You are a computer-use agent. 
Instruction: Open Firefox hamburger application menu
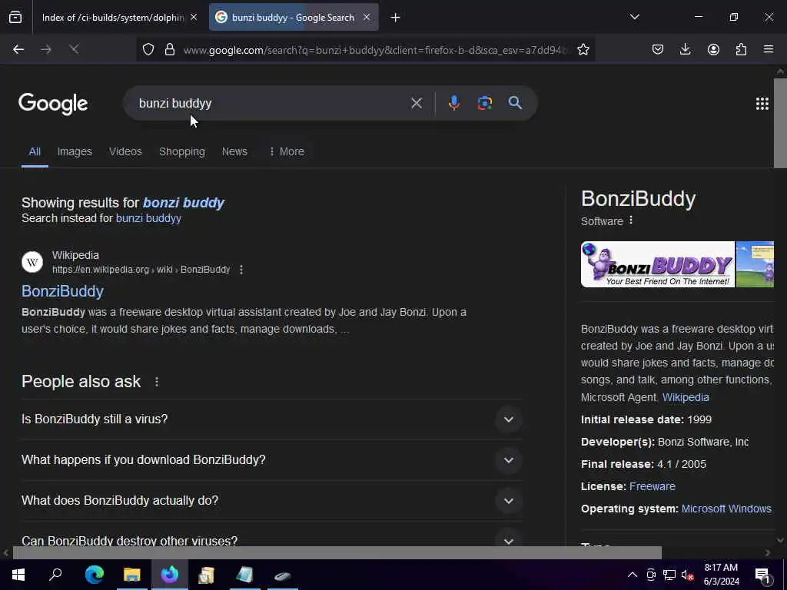pos(769,49)
